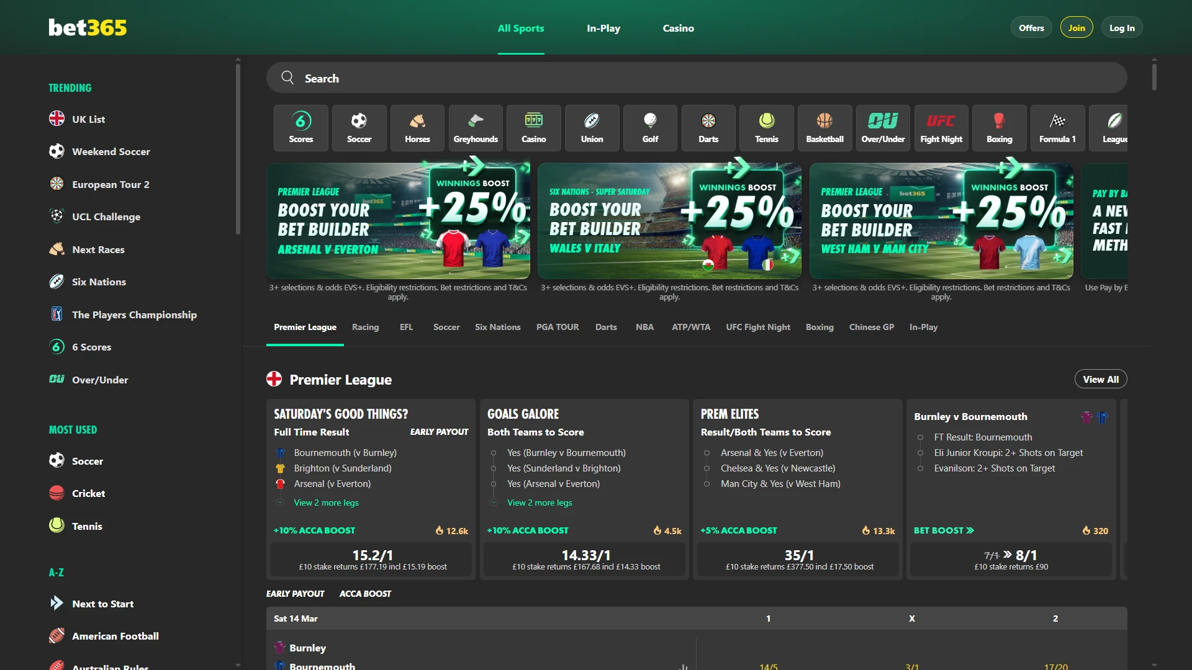The height and width of the screenshot is (670, 1192).
Task: Select the Horses sport icon
Action: (x=417, y=127)
